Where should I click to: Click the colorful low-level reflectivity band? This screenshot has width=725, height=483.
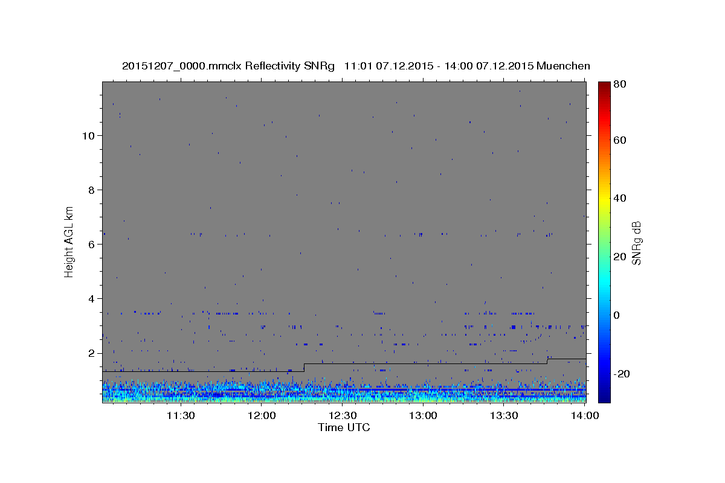coord(344,391)
